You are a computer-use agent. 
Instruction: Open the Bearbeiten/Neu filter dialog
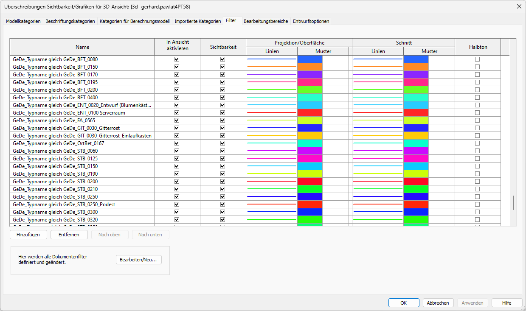138,259
